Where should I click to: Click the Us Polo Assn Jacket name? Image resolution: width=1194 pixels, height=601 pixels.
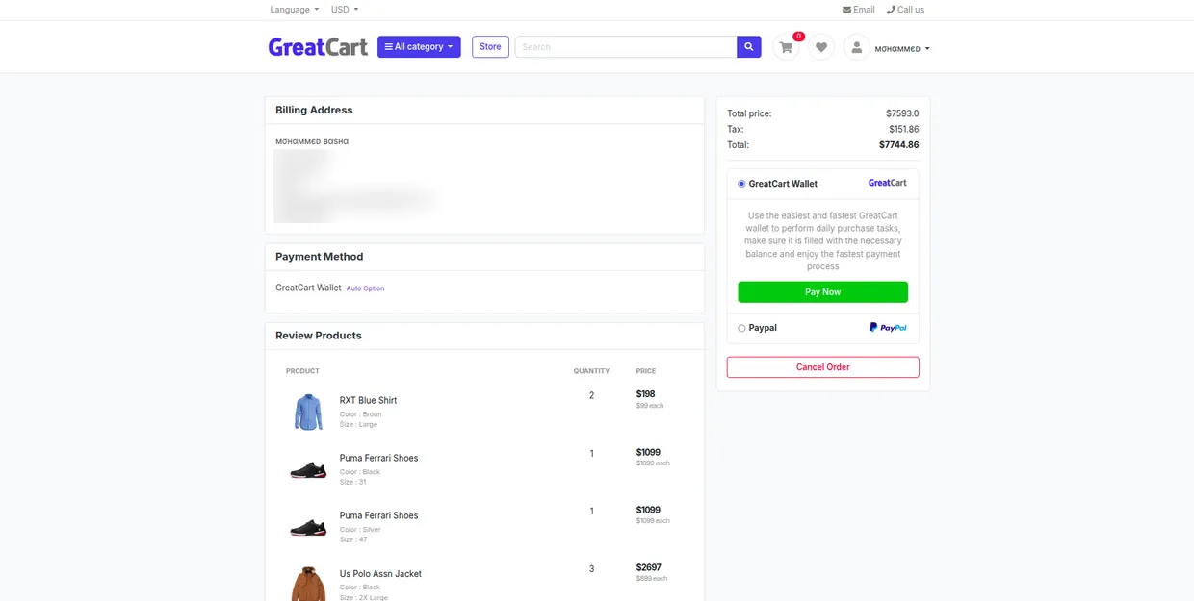(380, 574)
